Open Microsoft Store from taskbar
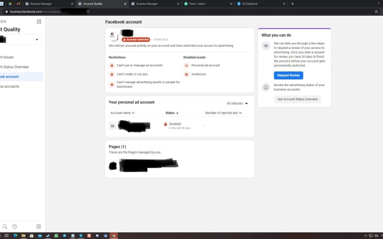The height and width of the screenshot is (239, 383). (32, 236)
